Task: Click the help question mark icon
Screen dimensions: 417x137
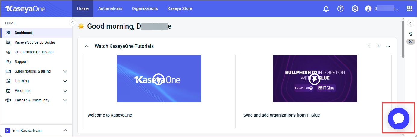Action: click(x=340, y=9)
